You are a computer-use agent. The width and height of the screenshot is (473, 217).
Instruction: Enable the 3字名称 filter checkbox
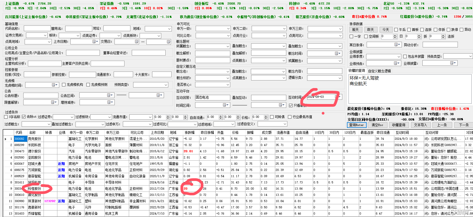pos(6,117)
